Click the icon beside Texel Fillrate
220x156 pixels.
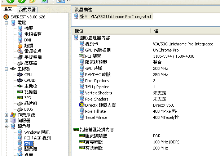(x=82, y=117)
